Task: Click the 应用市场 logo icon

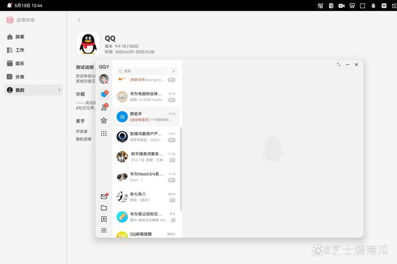Action: (10, 20)
